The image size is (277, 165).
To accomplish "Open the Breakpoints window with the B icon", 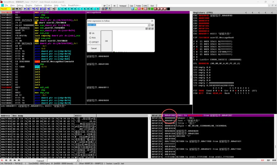I will pos(88,9).
